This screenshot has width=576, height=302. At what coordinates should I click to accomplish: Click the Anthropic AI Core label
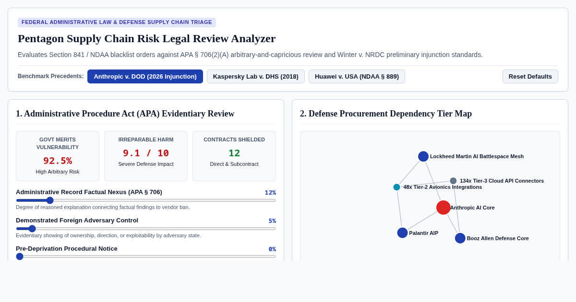472,208
